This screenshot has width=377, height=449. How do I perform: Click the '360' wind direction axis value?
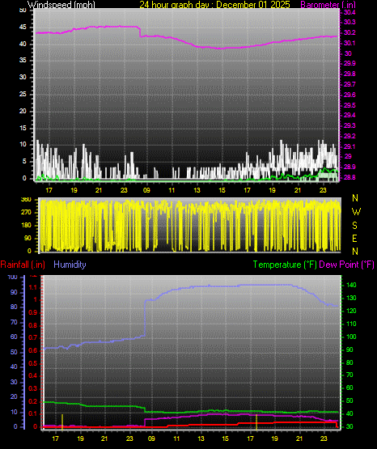click(26, 200)
